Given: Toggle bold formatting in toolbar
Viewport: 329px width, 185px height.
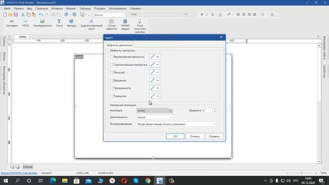Looking at the screenshot, I should point(202,14).
